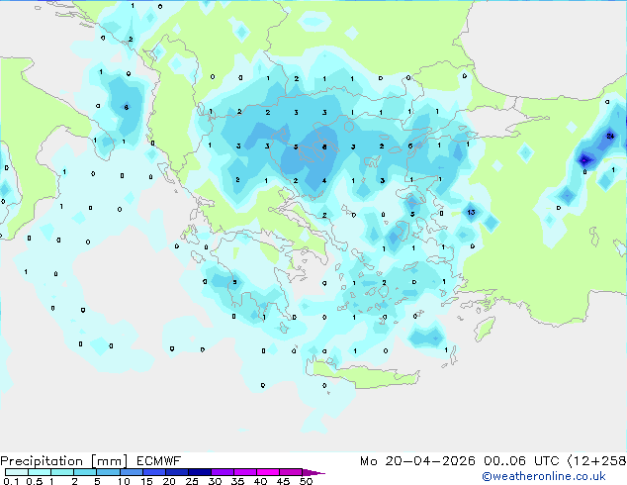
Task: Select the 2–5 mm legend color swatch
Action: pos(85,472)
